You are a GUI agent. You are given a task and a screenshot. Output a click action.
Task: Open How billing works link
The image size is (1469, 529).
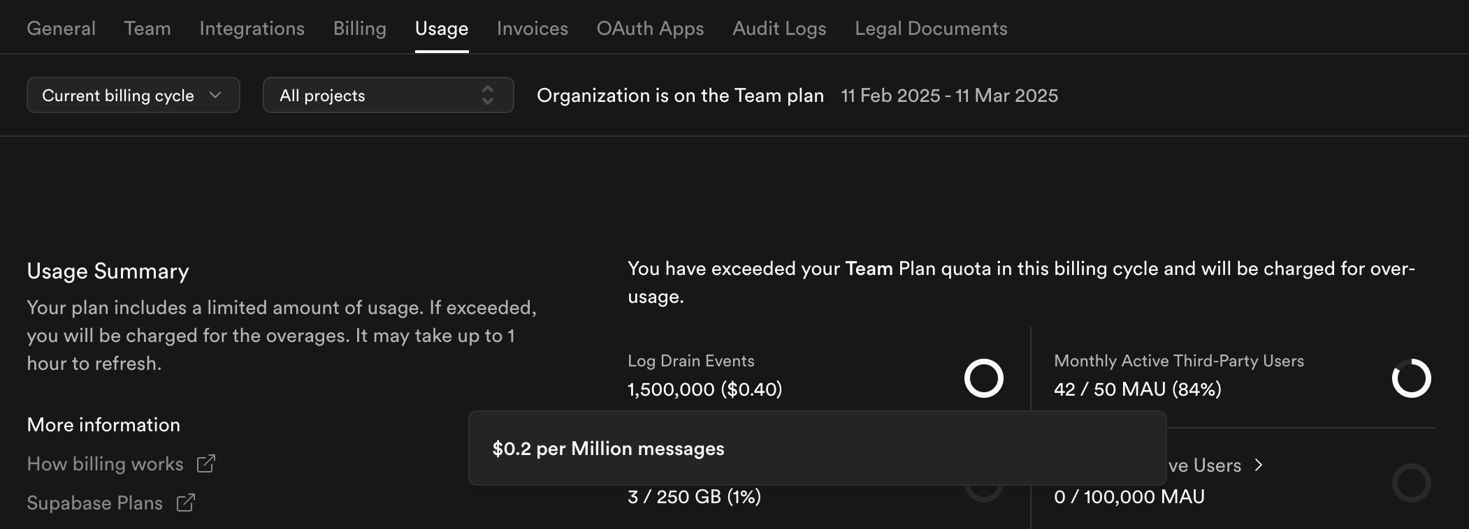[105, 464]
